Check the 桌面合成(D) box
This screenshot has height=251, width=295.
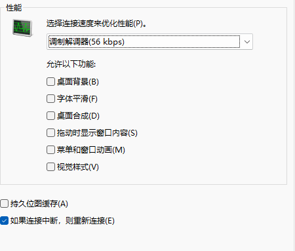click(50, 116)
